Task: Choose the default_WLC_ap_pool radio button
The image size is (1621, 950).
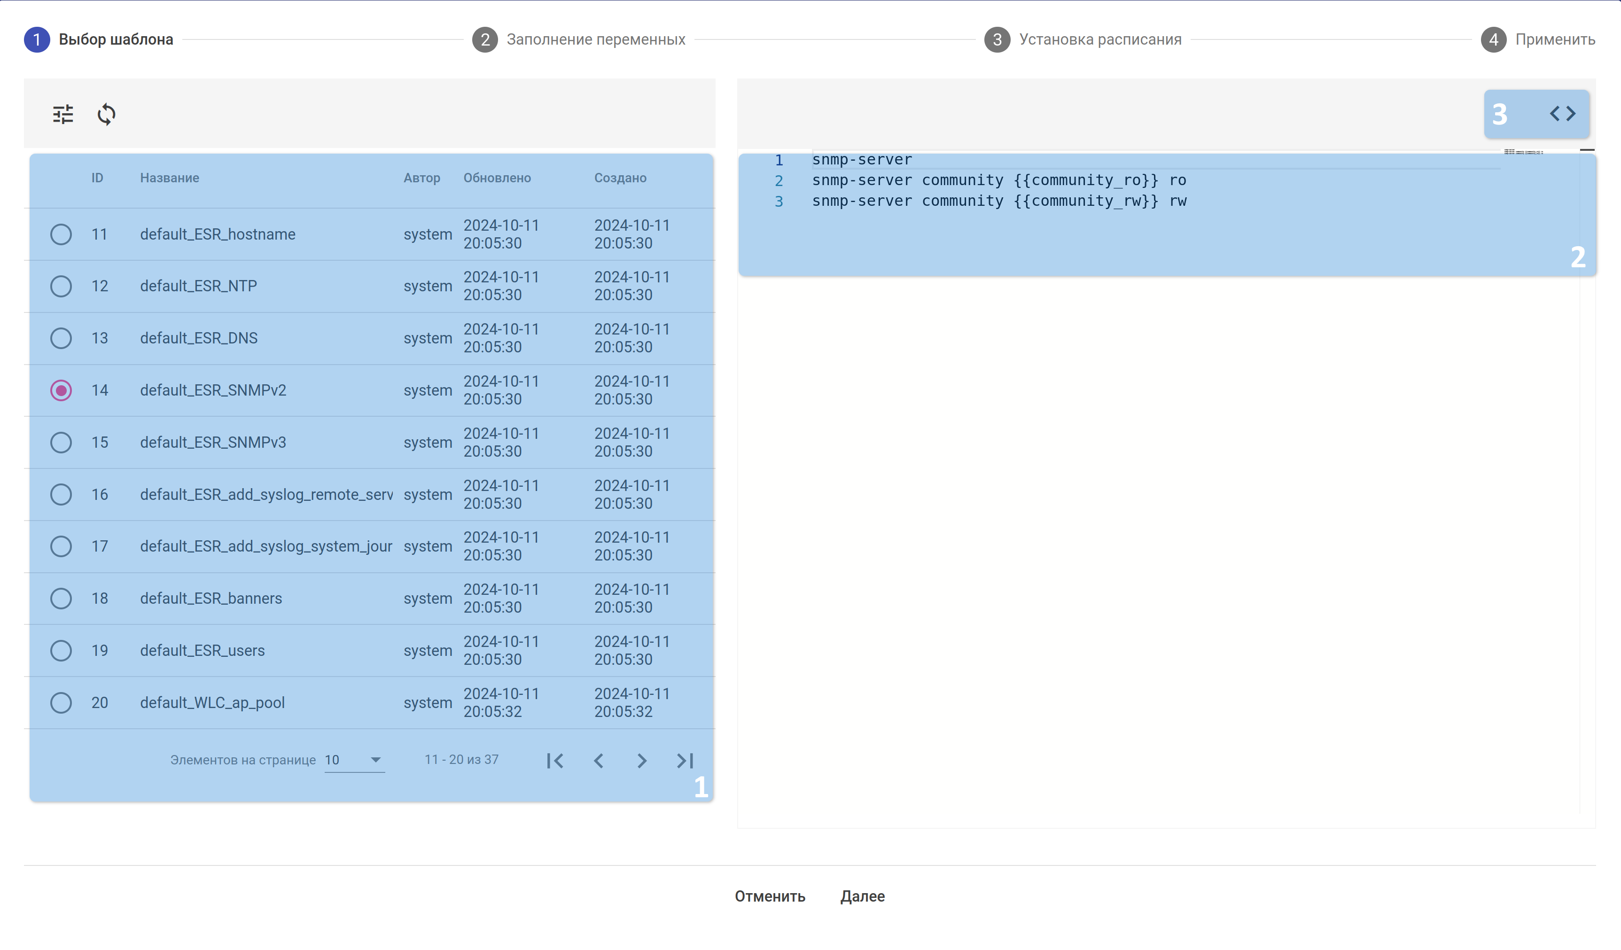Action: point(61,702)
